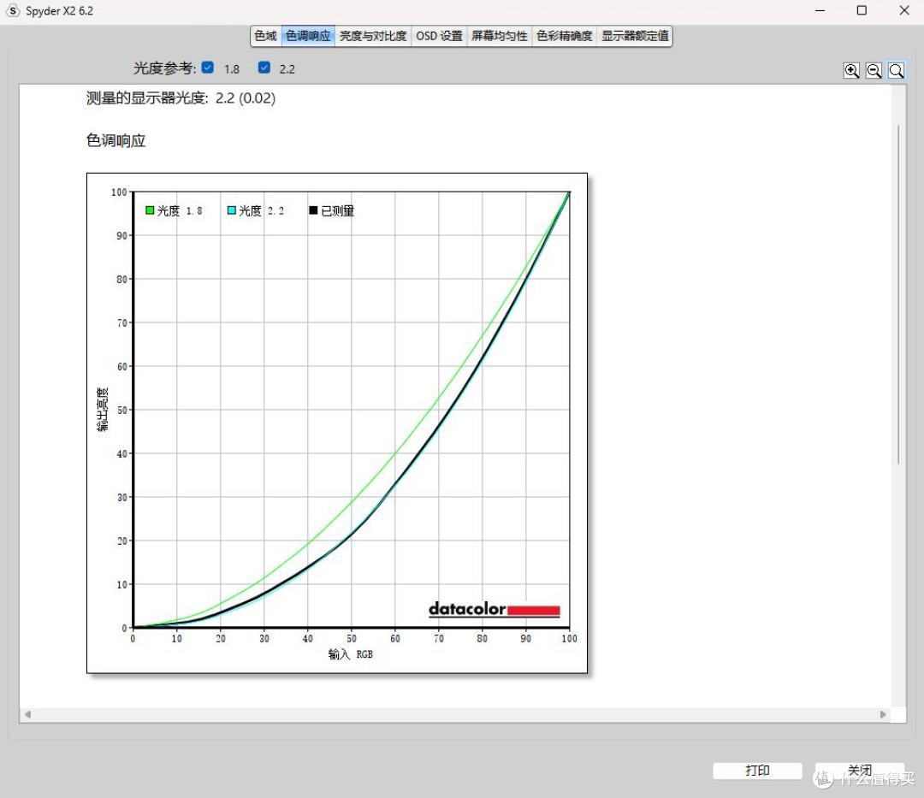Click the 色调响应 heading above the chart
The width and height of the screenshot is (924, 798).
116,141
